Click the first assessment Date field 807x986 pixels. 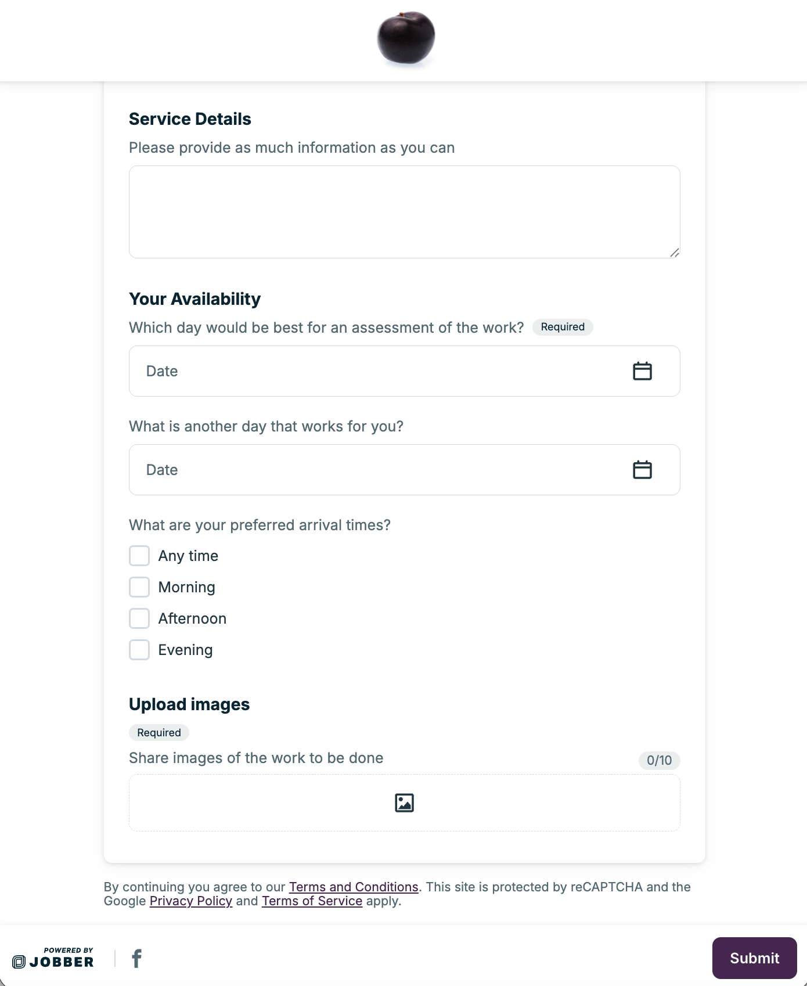click(377, 371)
